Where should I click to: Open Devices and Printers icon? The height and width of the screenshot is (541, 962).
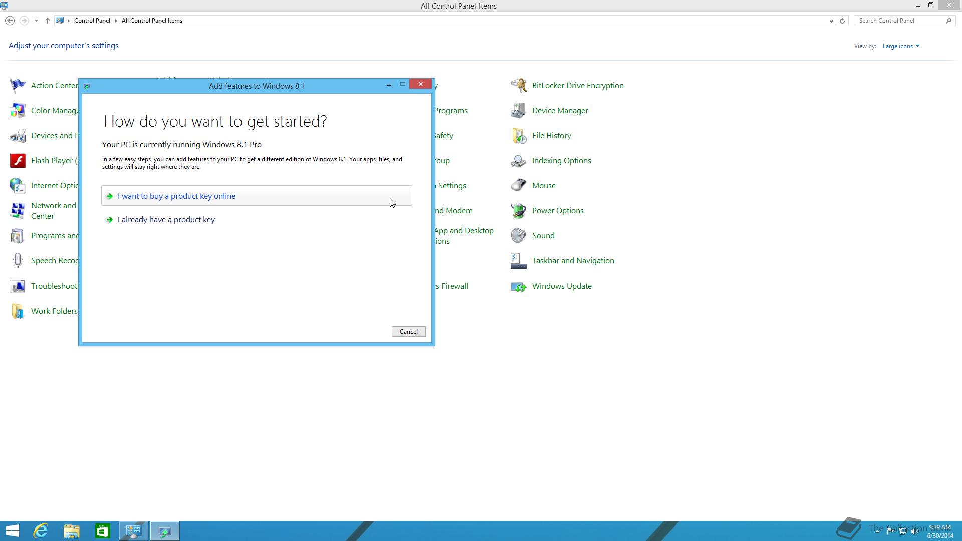coord(18,136)
